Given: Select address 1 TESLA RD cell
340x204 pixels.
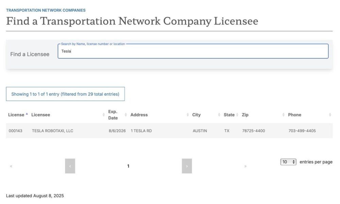Looking at the screenshot, I should click(x=141, y=131).
